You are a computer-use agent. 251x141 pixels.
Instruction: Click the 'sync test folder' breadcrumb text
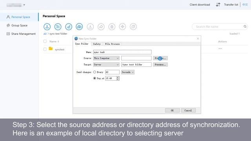[58, 34]
